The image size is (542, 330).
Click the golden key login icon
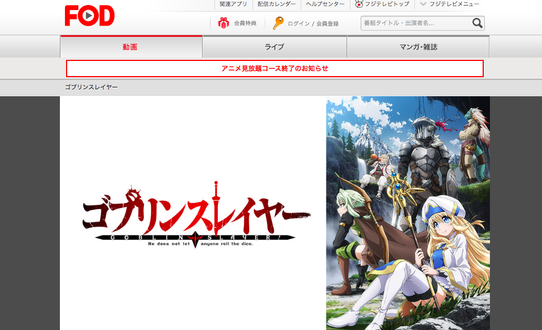[x=278, y=23]
